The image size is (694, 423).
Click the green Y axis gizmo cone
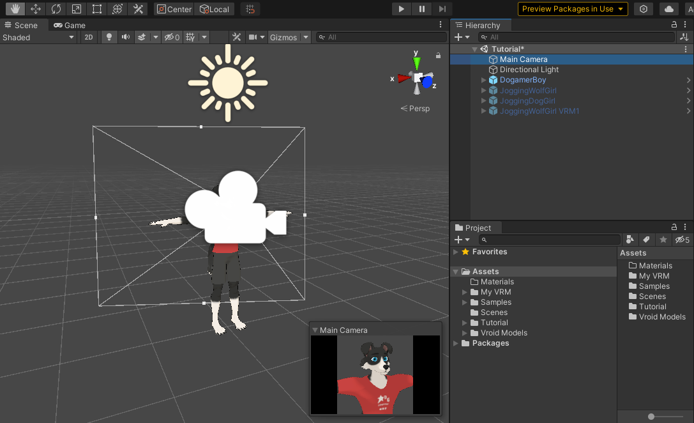pos(416,64)
